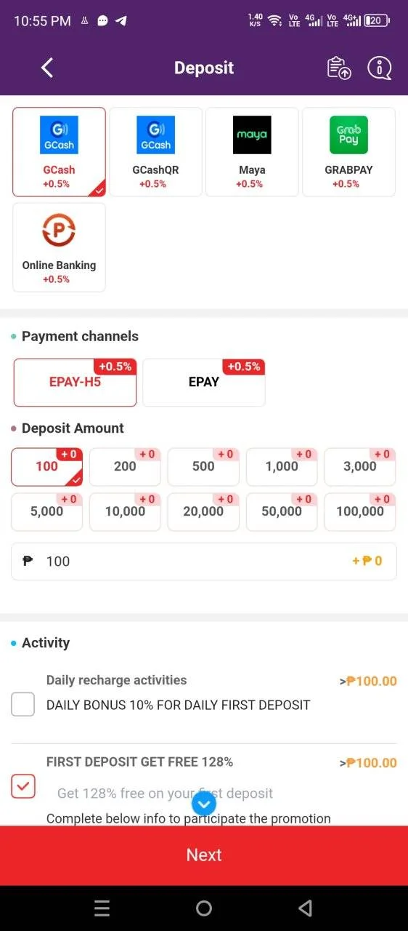Image resolution: width=408 pixels, height=931 pixels.
Task: Switch to EPAY payment channel
Action: coord(204,382)
